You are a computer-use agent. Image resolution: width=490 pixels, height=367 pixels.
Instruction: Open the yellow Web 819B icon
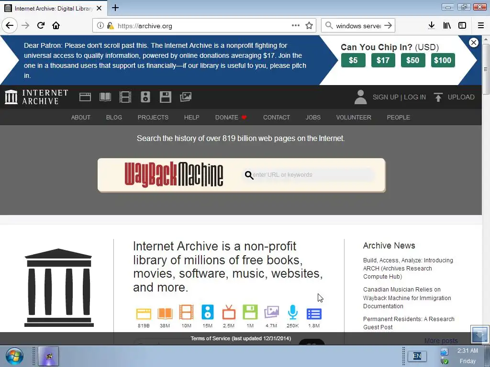coord(144,313)
